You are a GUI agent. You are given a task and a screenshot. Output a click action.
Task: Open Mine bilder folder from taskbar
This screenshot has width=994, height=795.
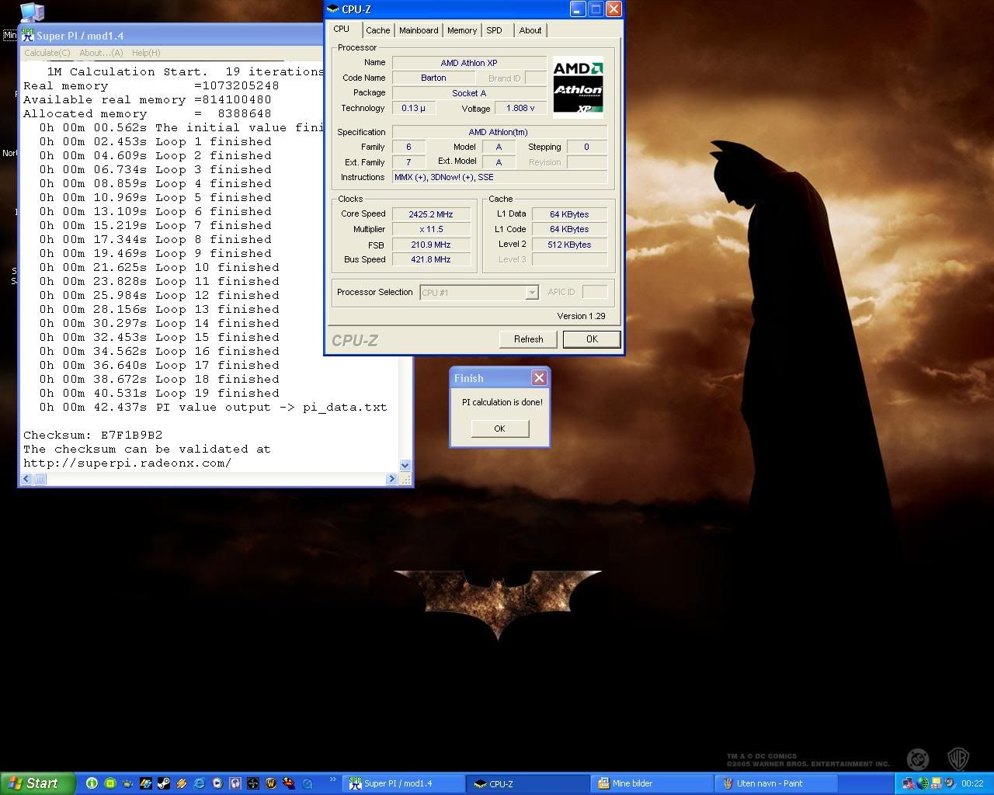(652, 783)
